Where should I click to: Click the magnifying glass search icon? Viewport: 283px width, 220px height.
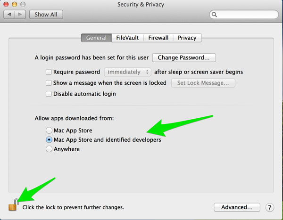coord(215,15)
